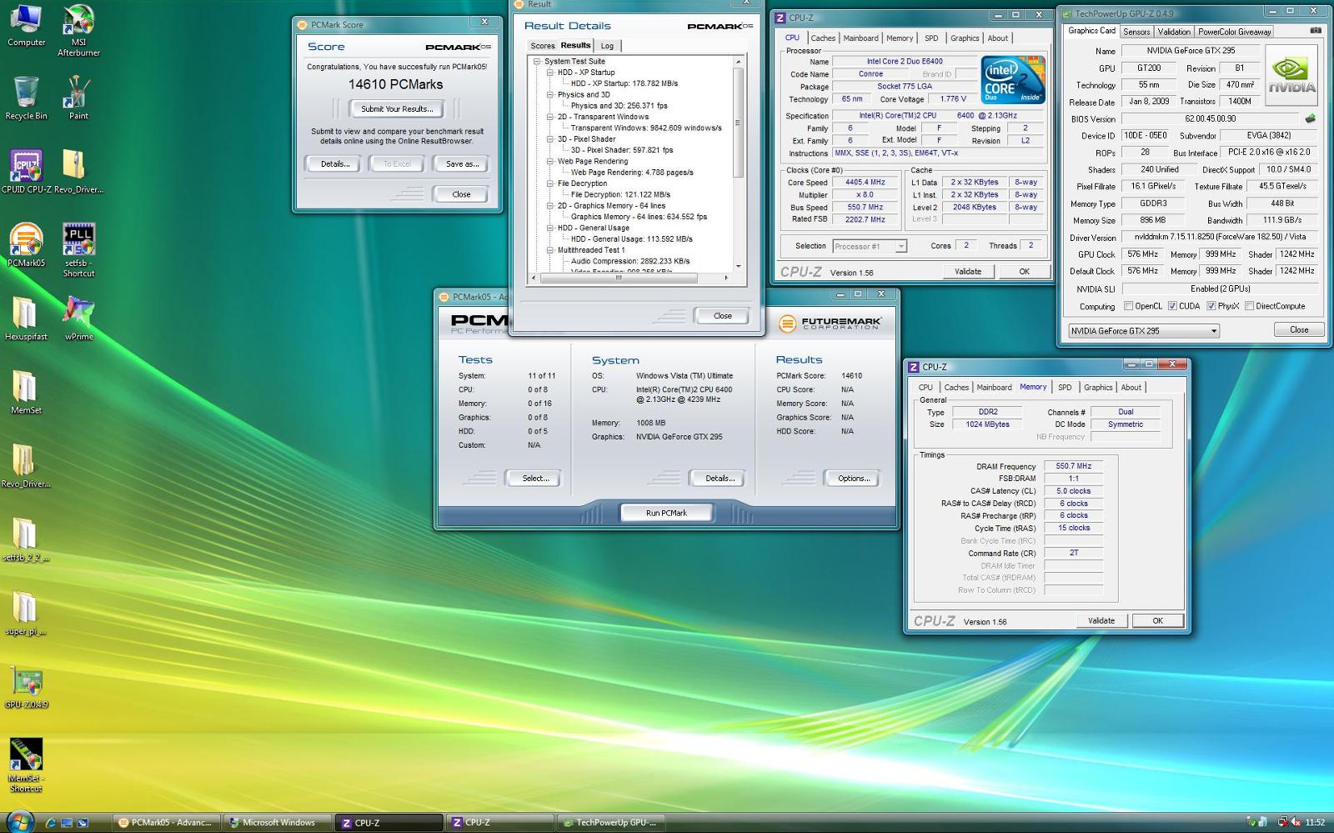The image size is (1334, 833).
Task: Open the PowerColor Giveaway tab
Action: [x=1235, y=32]
